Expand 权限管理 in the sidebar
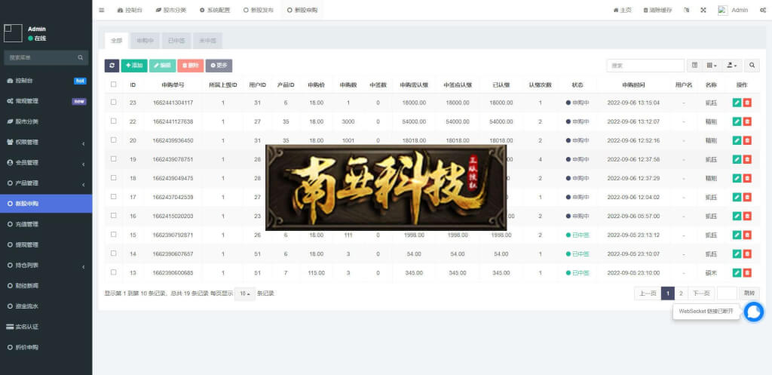The height and width of the screenshot is (375, 772). point(46,142)
